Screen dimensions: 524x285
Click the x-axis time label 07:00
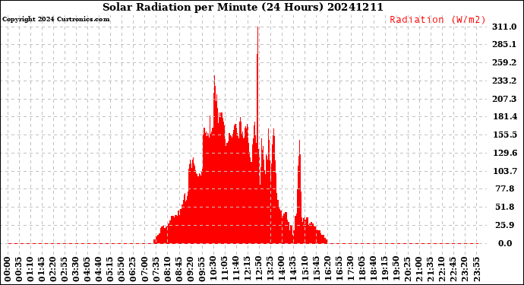144,270
